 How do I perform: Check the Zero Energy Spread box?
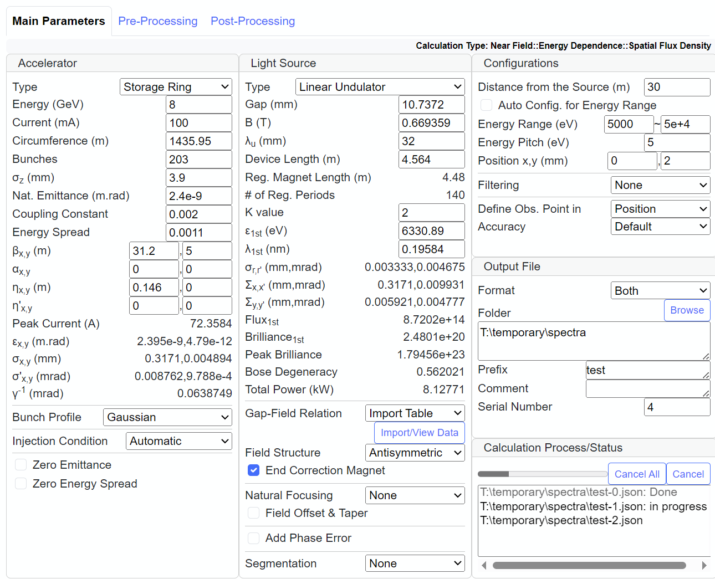point(21,484)
